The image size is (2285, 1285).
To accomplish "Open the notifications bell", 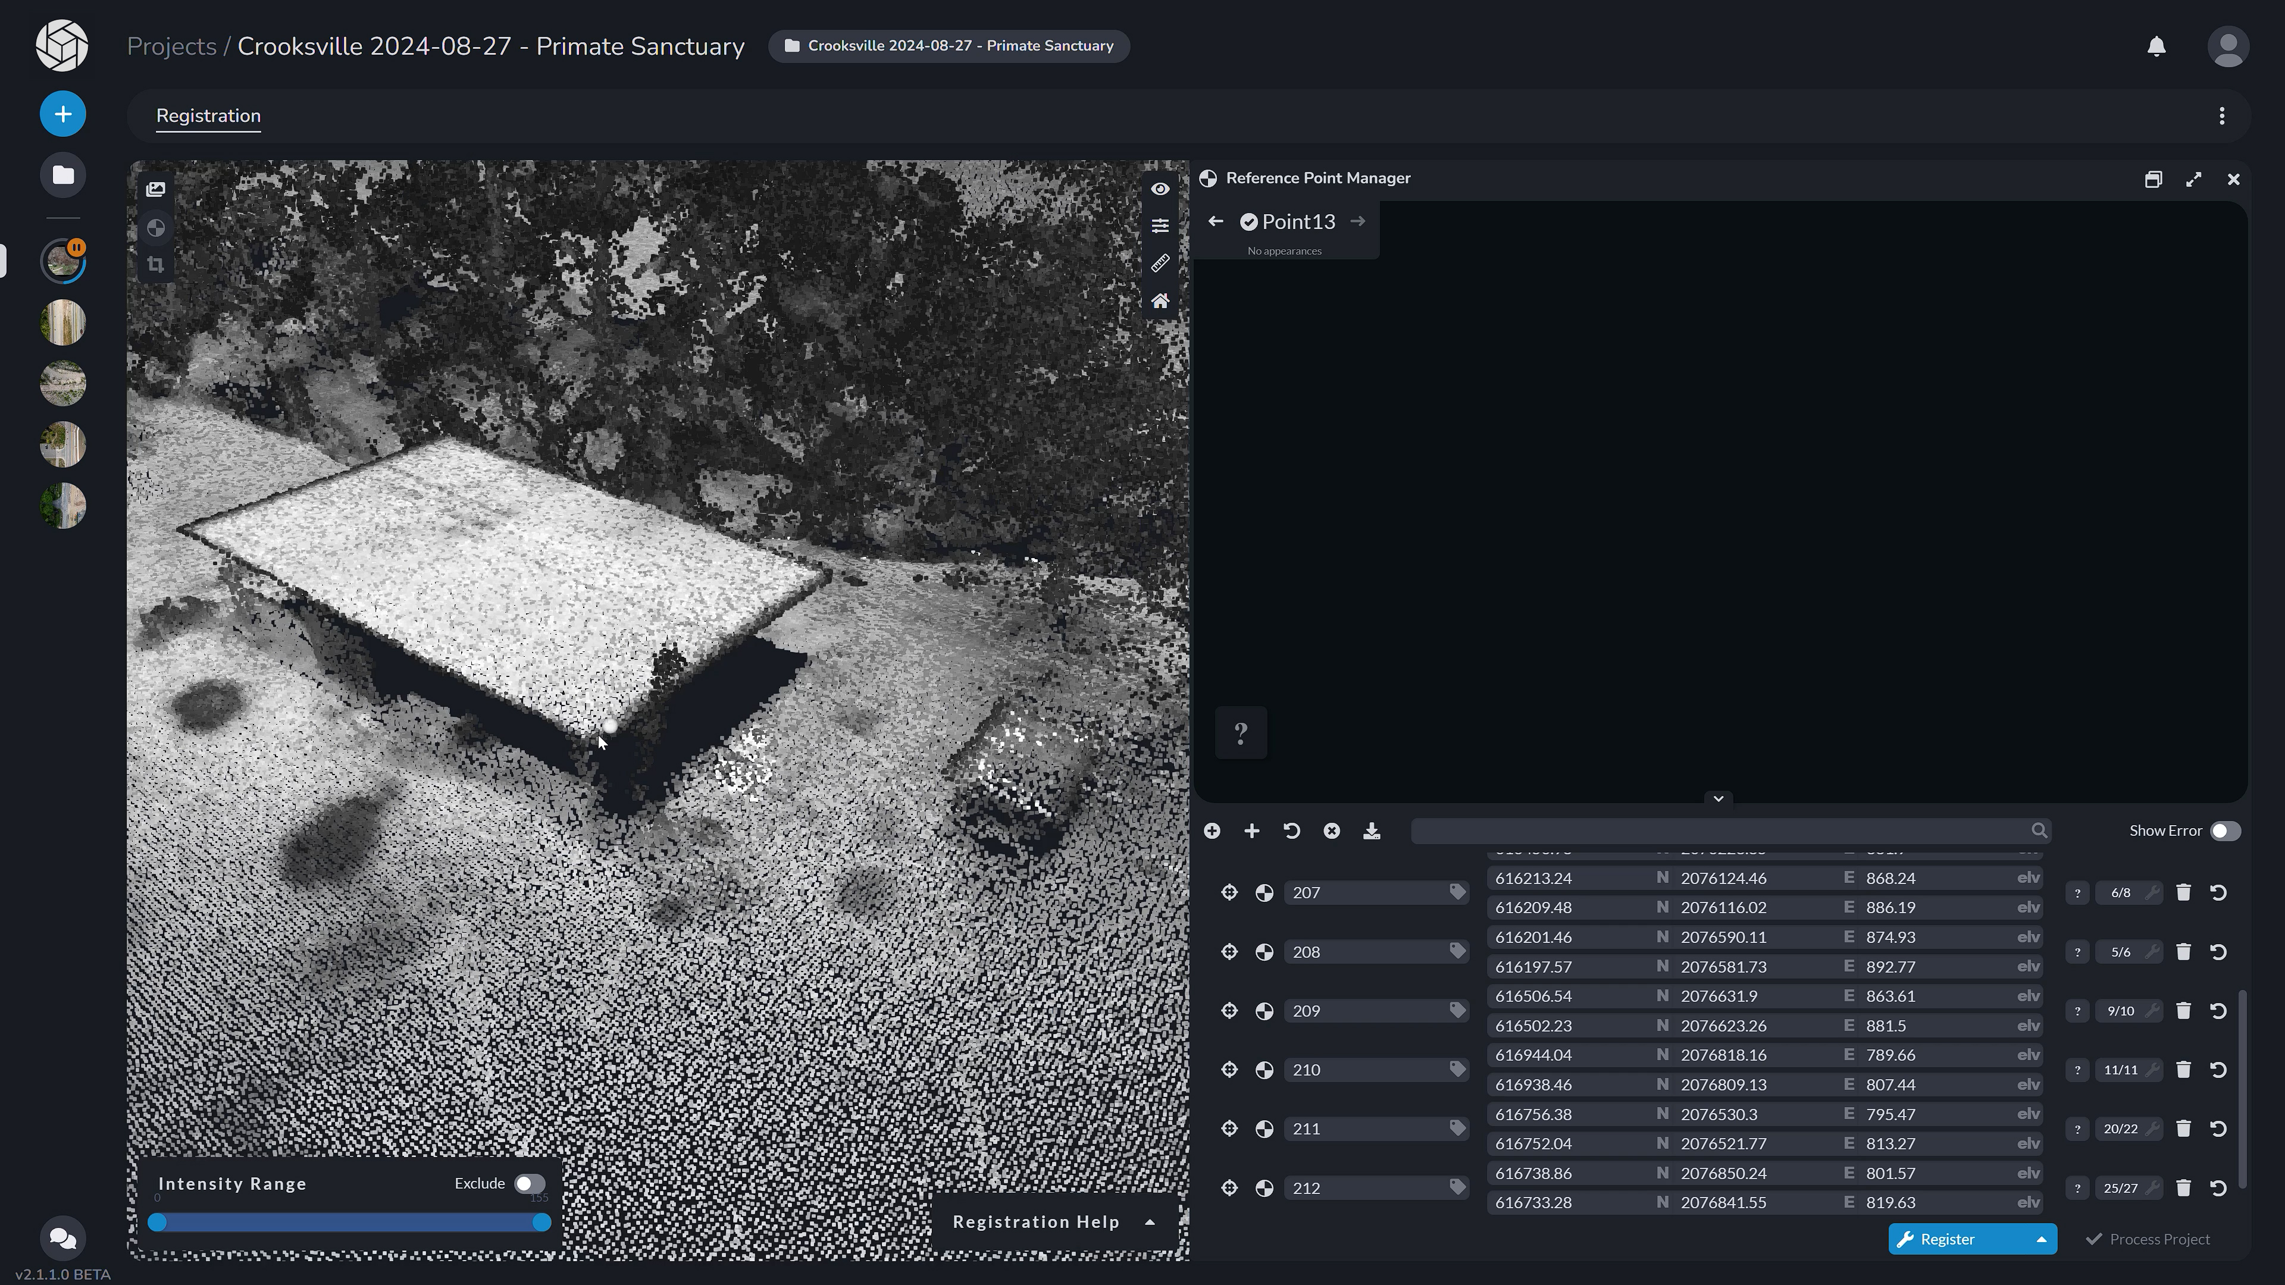I will click(2156, 46).
